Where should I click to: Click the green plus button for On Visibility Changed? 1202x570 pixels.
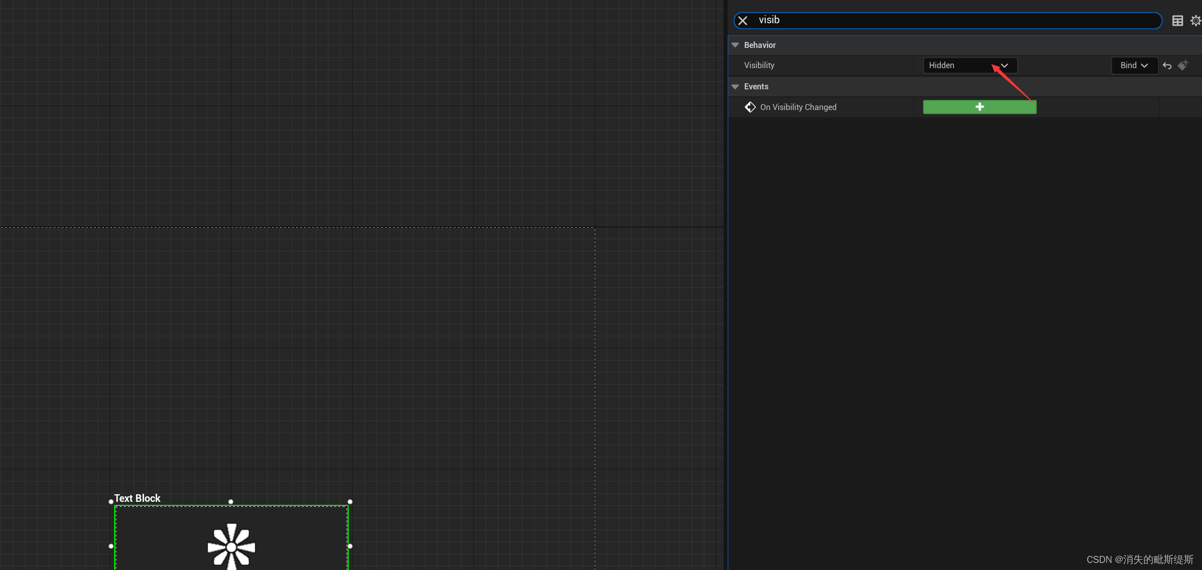(x=980, y=107)
